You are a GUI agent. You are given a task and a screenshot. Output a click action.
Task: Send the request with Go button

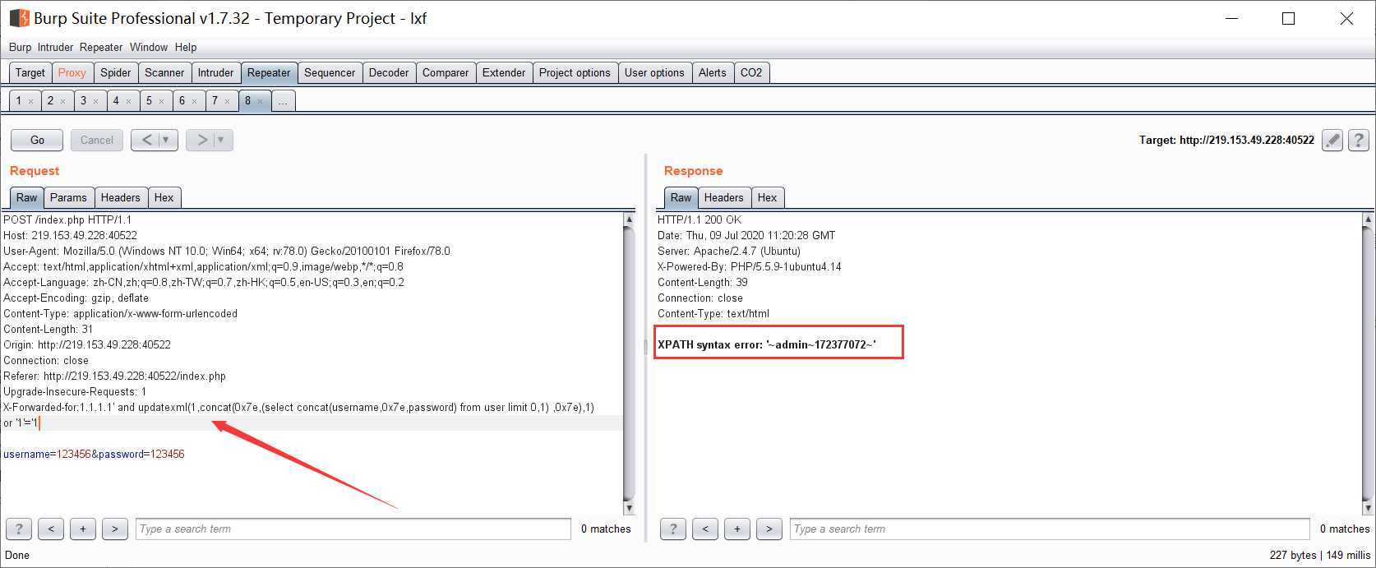click(37, 140)
